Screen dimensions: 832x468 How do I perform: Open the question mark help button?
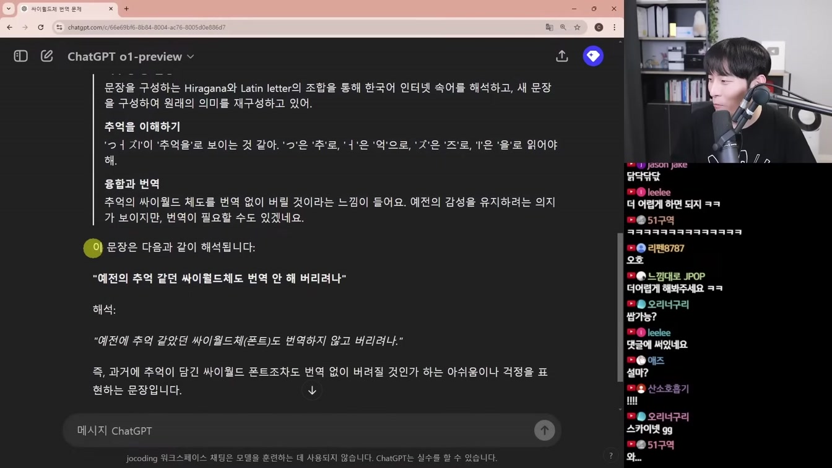tap(611, 456)
